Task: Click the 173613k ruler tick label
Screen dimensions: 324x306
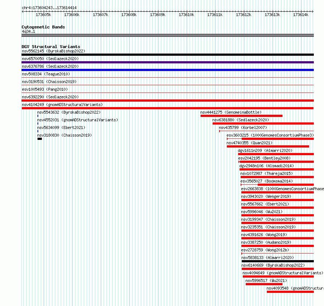Action: pyautogui.click(x=272, y=15)
